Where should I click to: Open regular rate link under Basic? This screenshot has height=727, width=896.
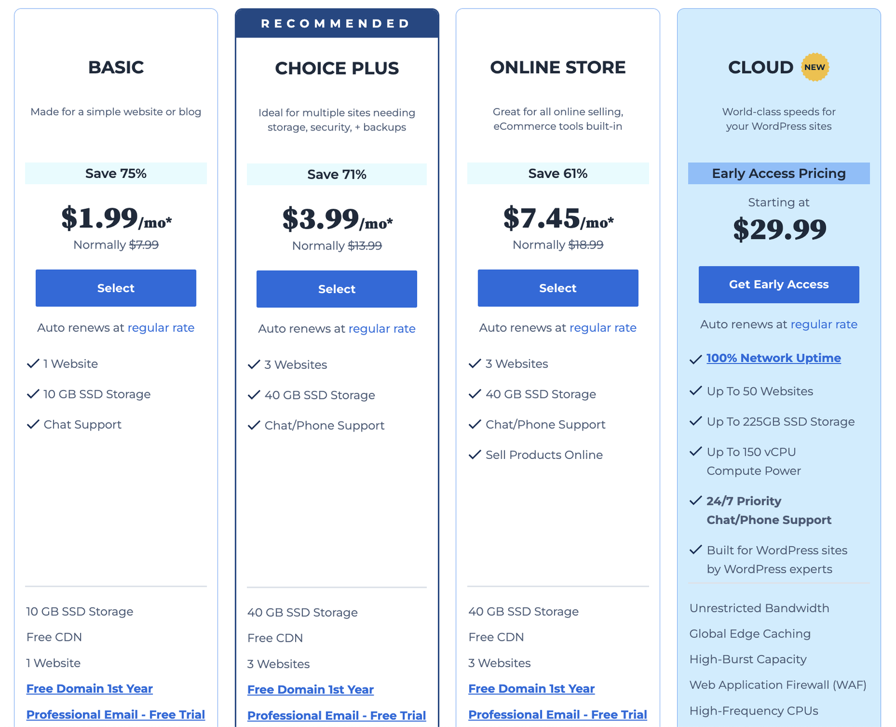point(161,328)
